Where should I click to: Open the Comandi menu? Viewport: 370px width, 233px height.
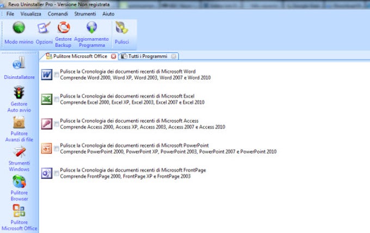tap(58, 14)
